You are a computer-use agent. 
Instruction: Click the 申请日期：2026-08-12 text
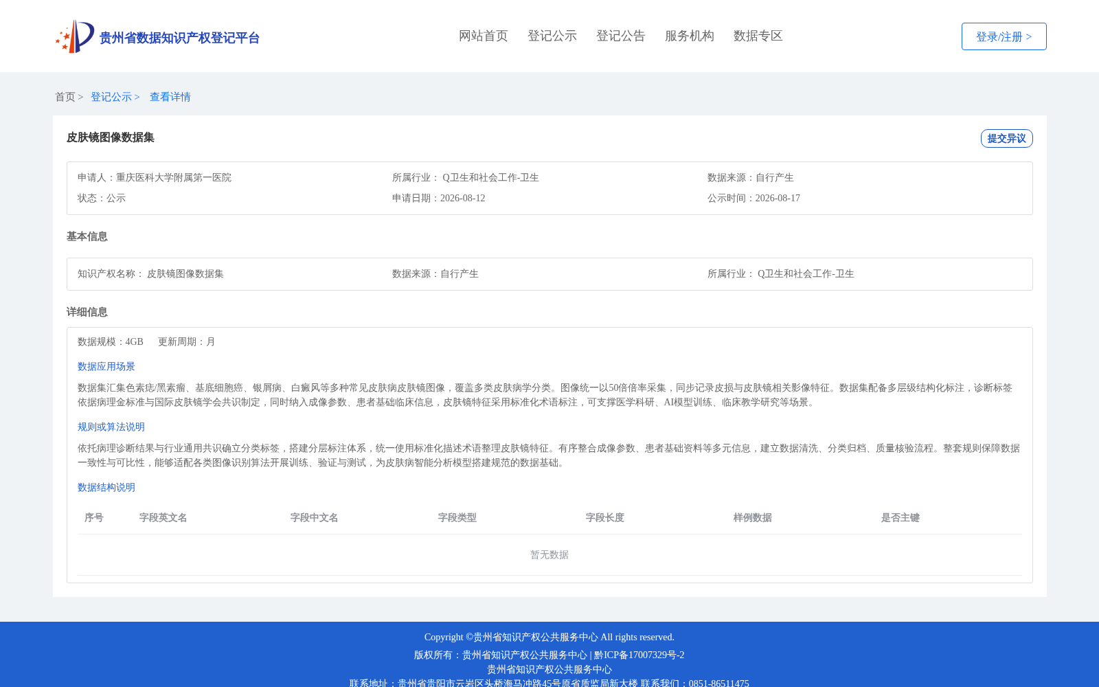click(x=439, y=198)
